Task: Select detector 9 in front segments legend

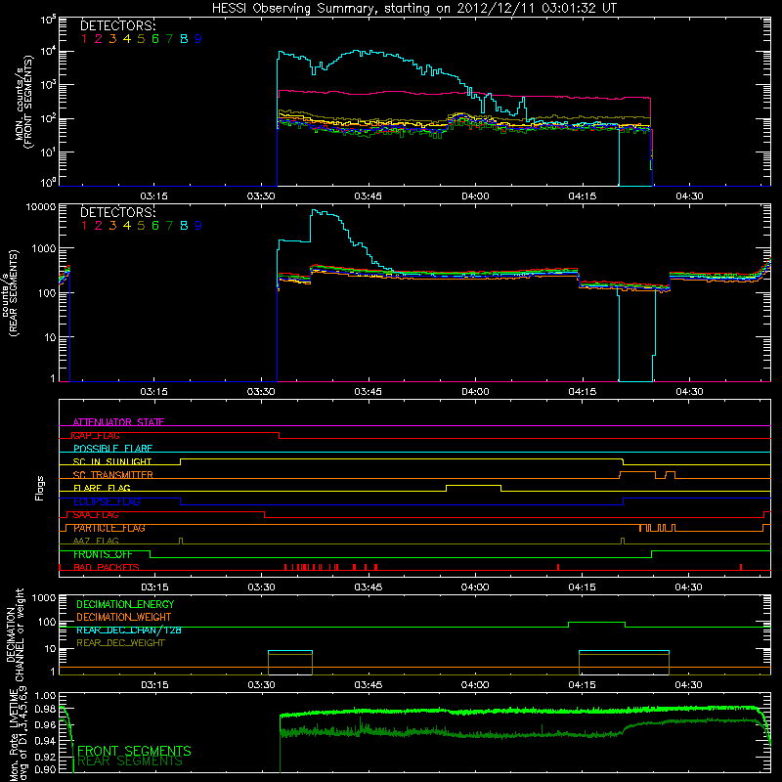Action: [198, 39]
